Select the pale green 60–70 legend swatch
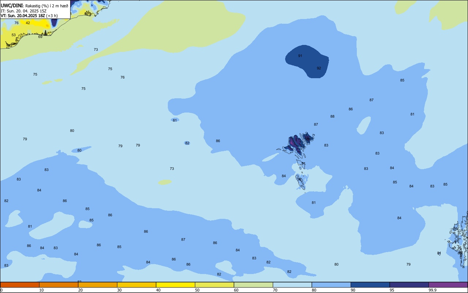Viewport: 468px width, 293px height. pyautogui.click(x=253, y=285)
